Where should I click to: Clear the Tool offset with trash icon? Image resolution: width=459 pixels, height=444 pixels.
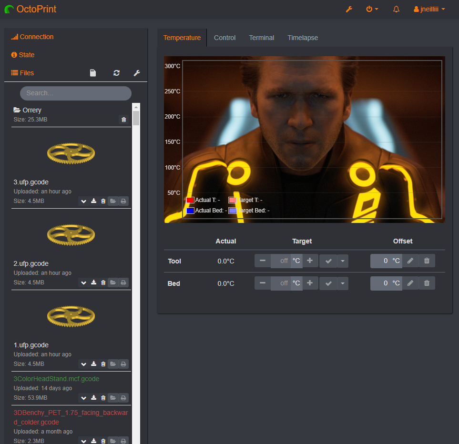(427, 261)
